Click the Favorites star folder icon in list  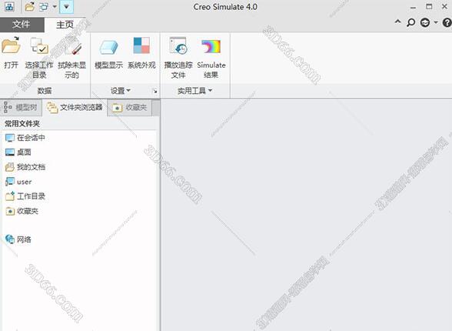(10, 211)
